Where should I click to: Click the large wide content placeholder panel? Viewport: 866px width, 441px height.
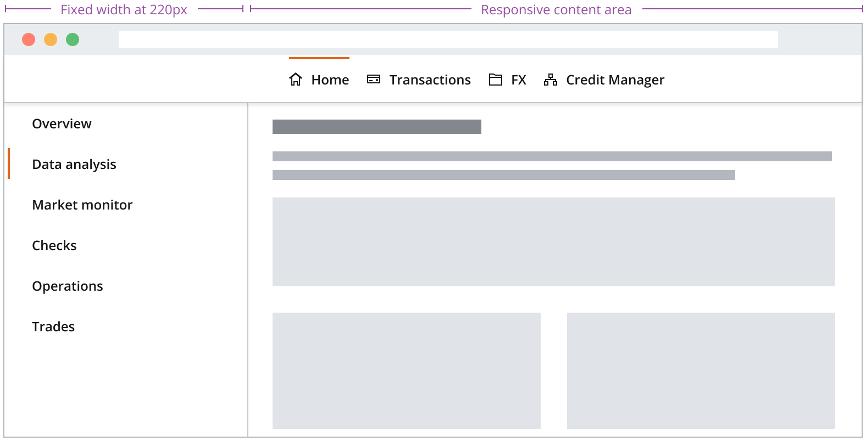coord(553,242)
